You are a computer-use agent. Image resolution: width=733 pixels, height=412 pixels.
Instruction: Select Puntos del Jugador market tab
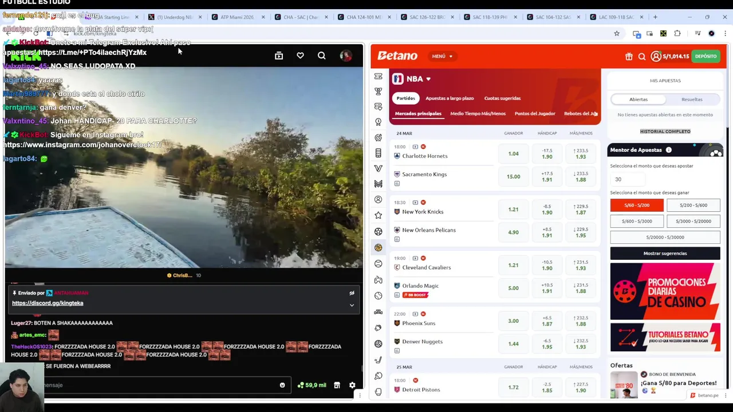535,114
